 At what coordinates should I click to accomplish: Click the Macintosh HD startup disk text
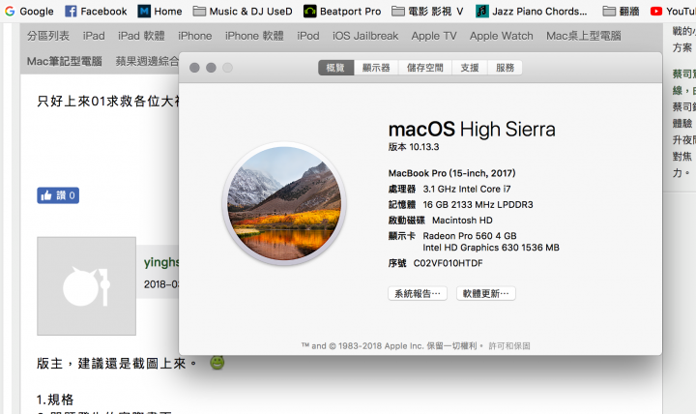(462, 221)
